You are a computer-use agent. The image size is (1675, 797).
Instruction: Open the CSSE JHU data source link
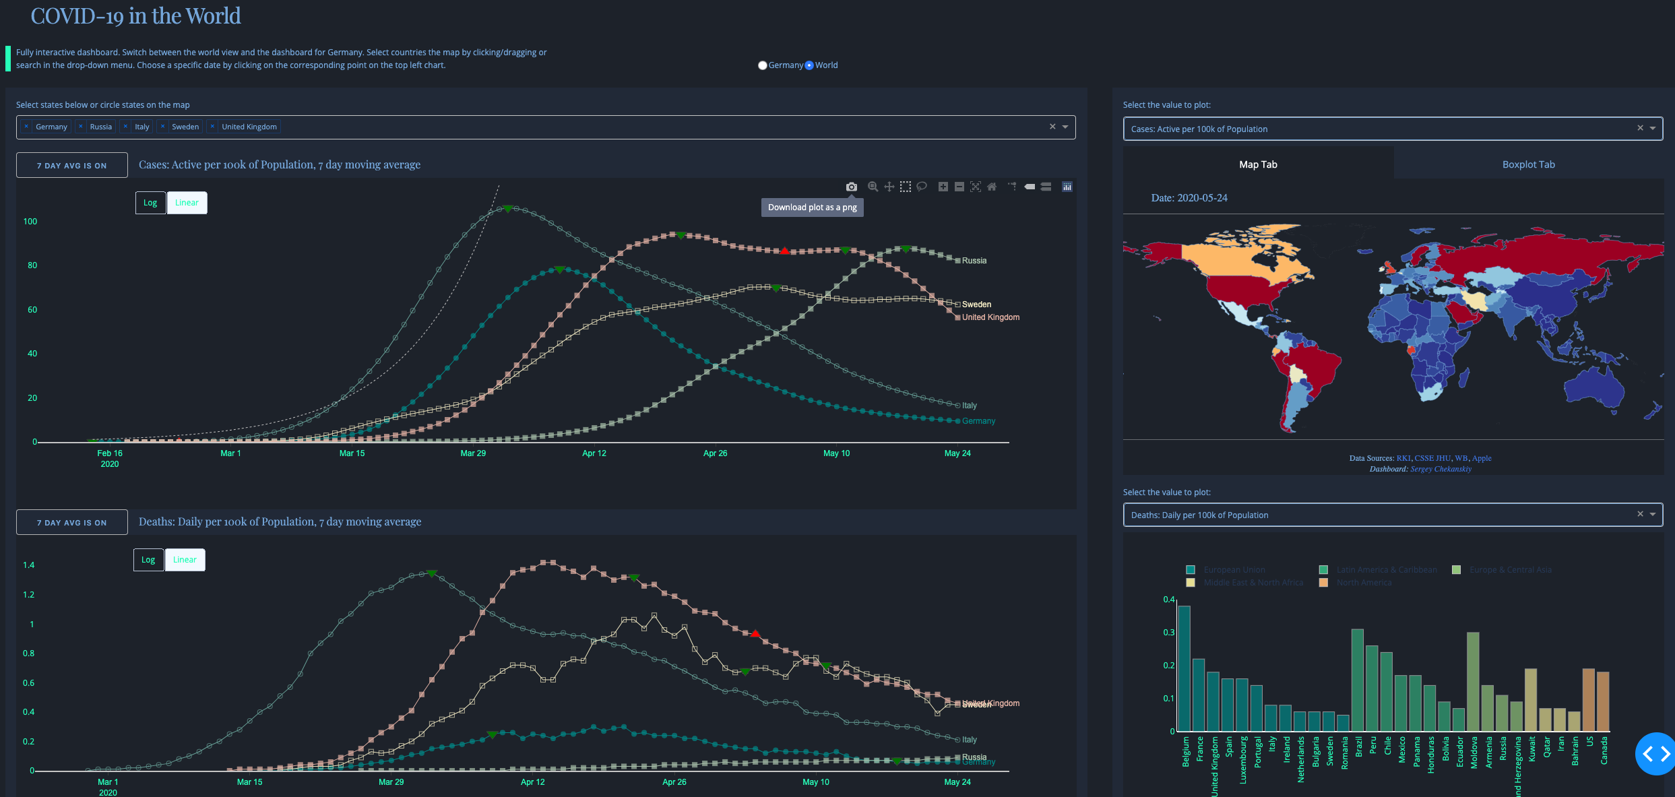tap(1432, 458)
